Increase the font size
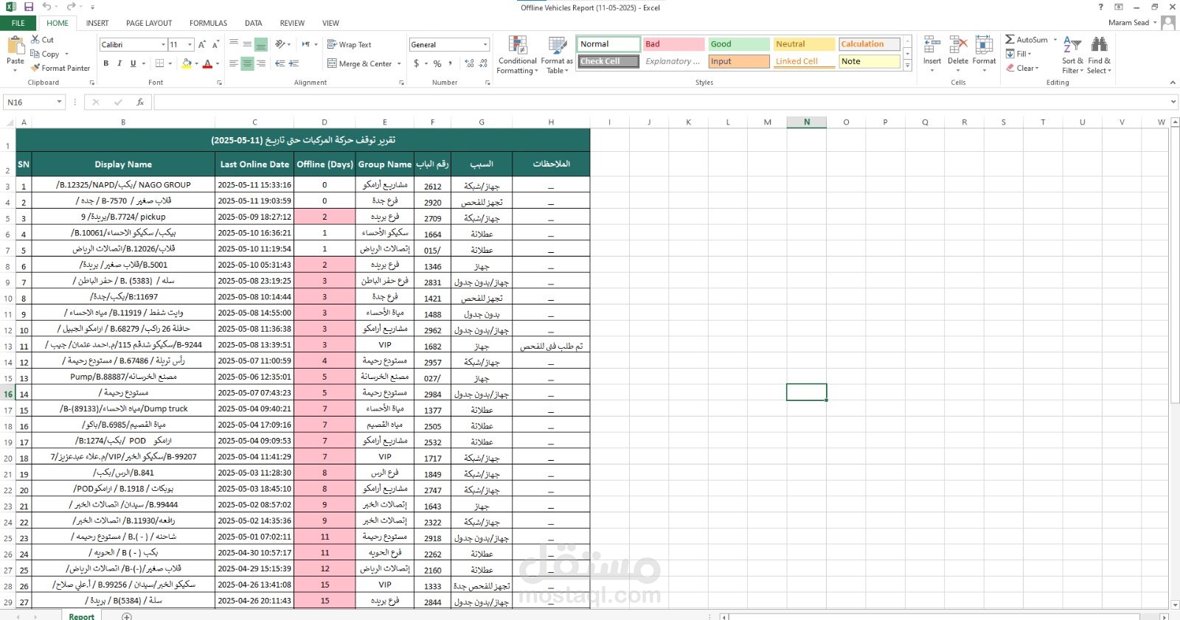Viewport: 1180px width, 620px height. click(x=201, y=44)
